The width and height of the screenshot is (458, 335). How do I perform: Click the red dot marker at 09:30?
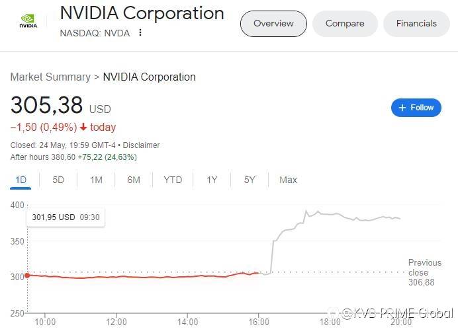tap(27, 276)
